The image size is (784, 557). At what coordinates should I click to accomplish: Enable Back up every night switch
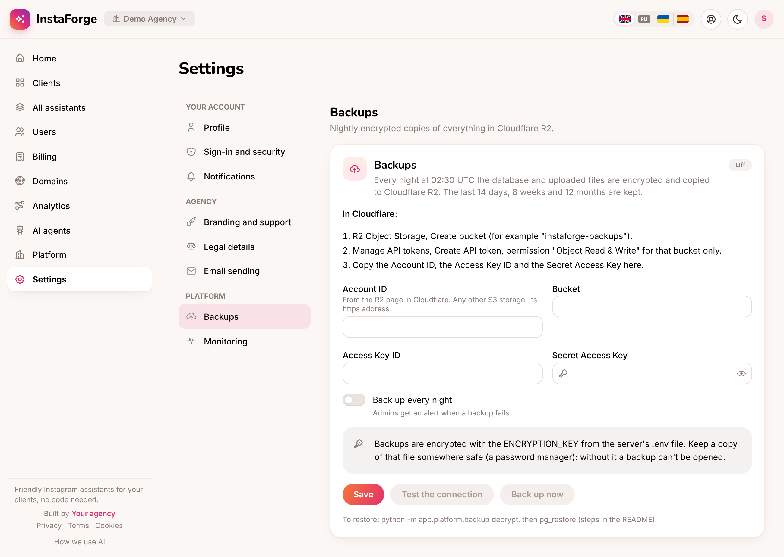354,400
